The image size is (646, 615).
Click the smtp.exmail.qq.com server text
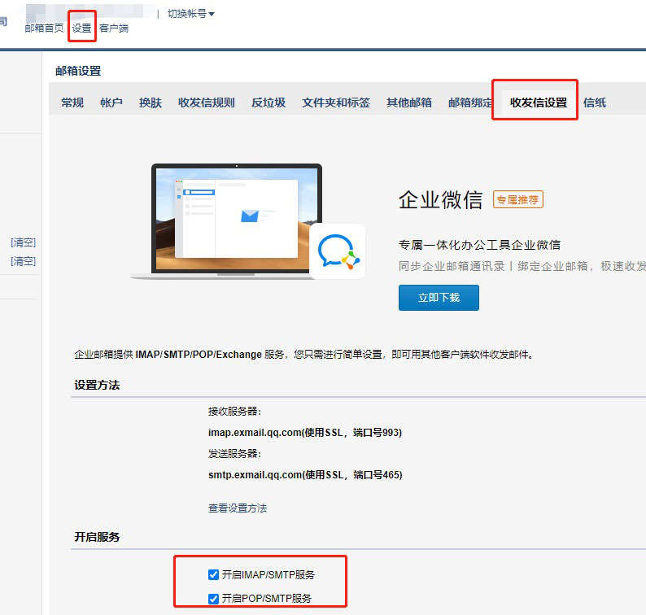coord(305,474)
